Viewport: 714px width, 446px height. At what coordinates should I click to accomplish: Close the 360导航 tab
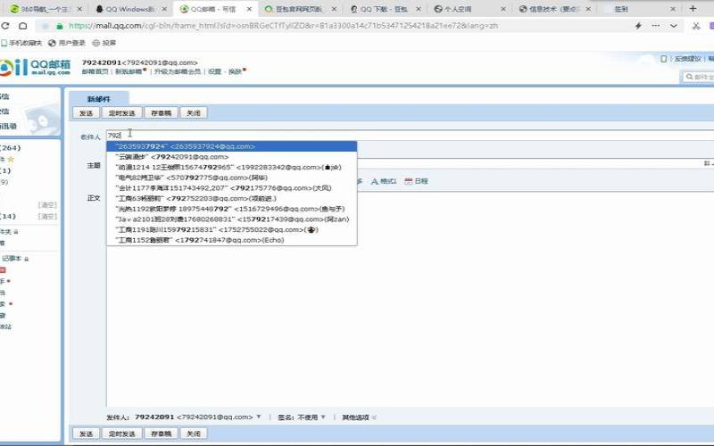pyautogui.click(x=80, y=9)
